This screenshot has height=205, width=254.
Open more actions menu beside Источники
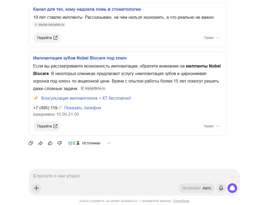click(109, 143)
